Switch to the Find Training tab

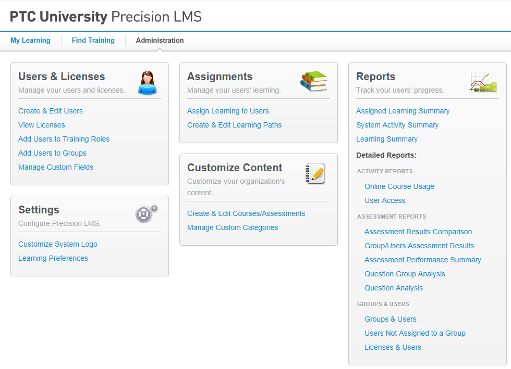click(93, 40)
